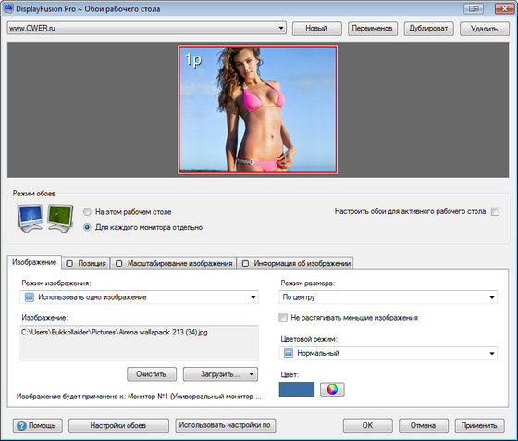This screenshot has width=518, height=441.
Task: Click the blue Цвет color swatch
Action: click(x=297, y=389)
